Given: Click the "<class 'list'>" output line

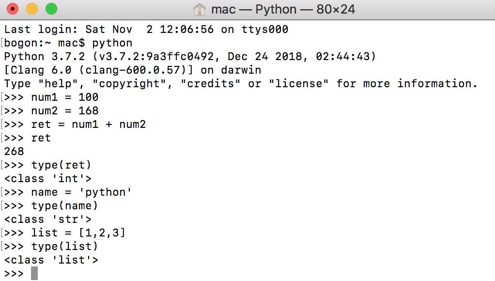Looking at the screenshot, I should click(51, 260).
